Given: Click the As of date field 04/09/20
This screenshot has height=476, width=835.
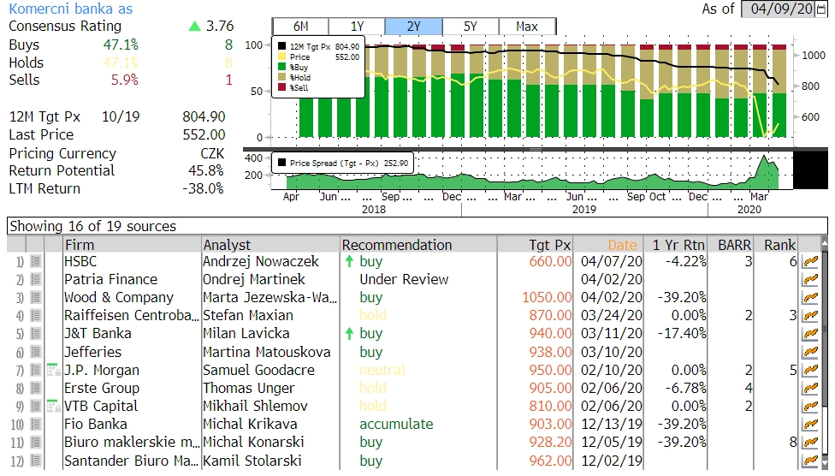Looking at the screenshot, I should click(778, 9).
